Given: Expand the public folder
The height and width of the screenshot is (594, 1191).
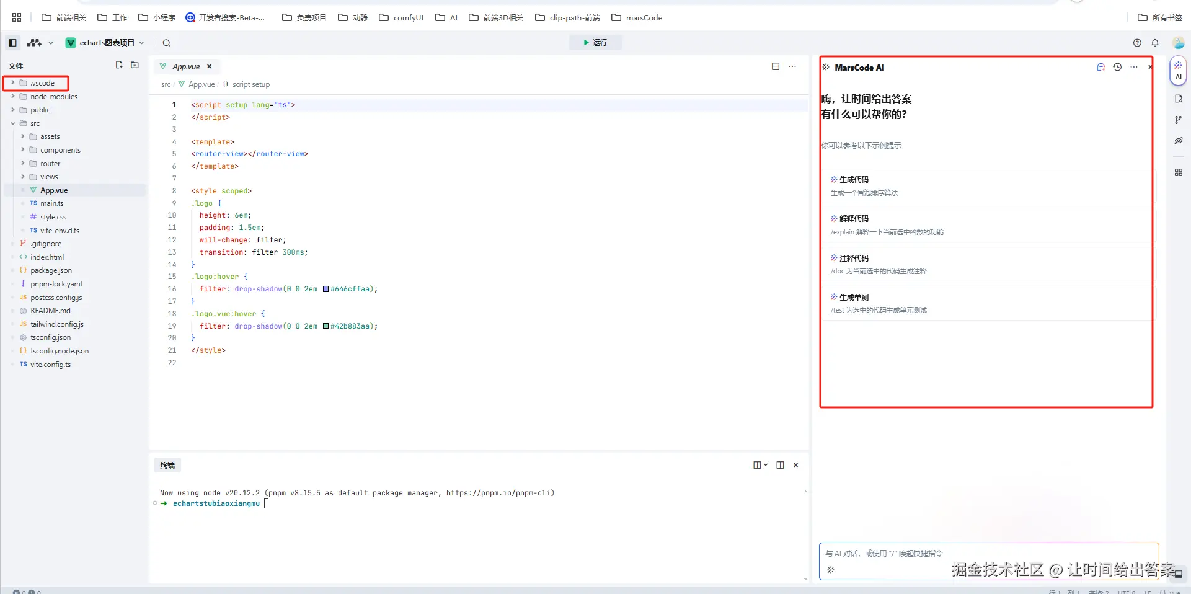Looking at the screenshot, I should pos(13,110).
